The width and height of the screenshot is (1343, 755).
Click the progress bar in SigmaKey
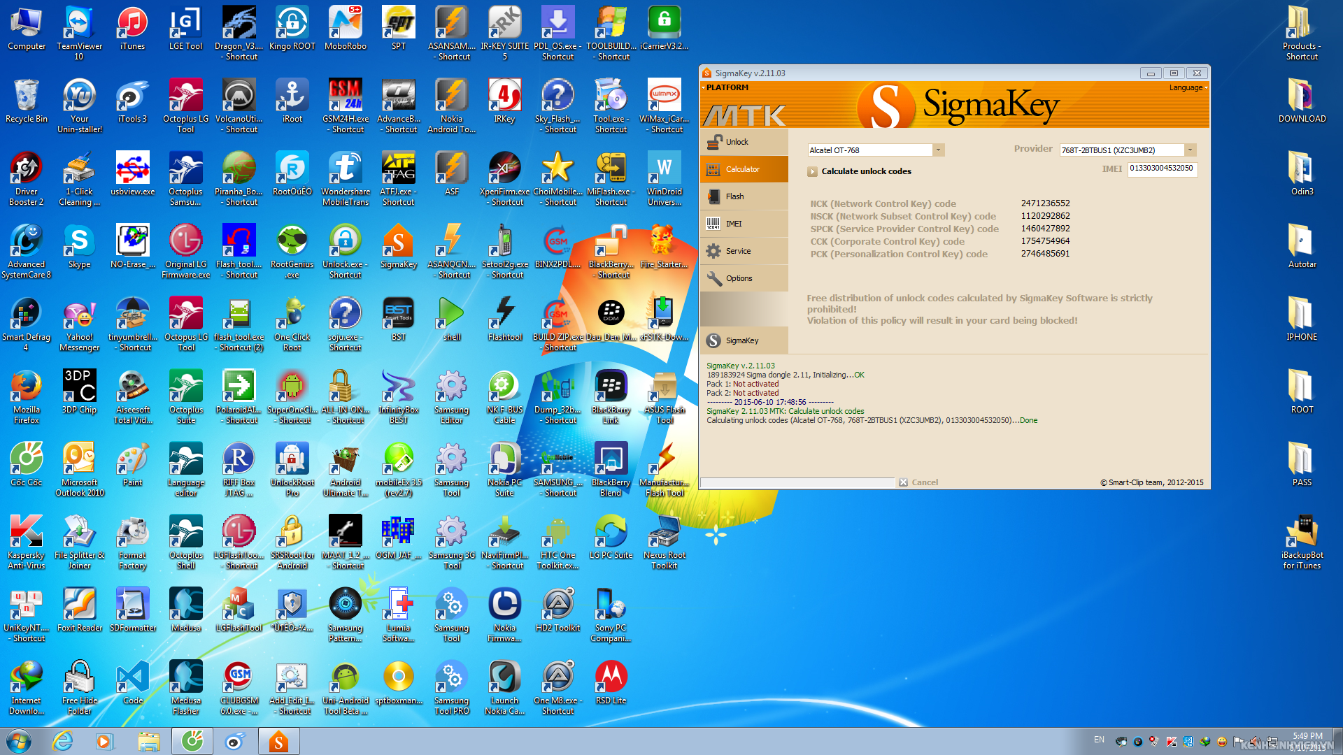coord(797,482)
